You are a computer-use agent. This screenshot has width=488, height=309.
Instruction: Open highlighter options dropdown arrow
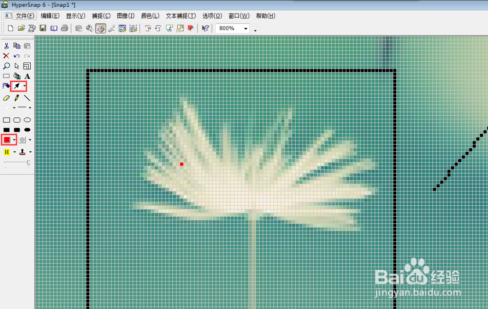pos(14,152)
